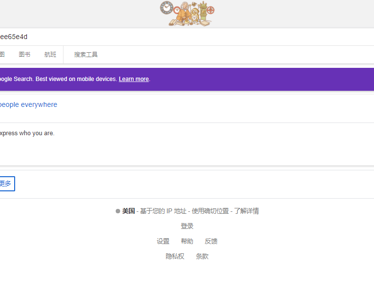Click 反馈 to send feedback
The height and width of the screenshot is (287, 374).
[211, 242]
